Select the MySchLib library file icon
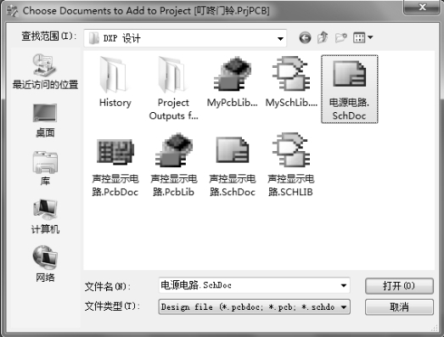Image resolution: width=444 pixels, height=337 pixels. point(291,74)
